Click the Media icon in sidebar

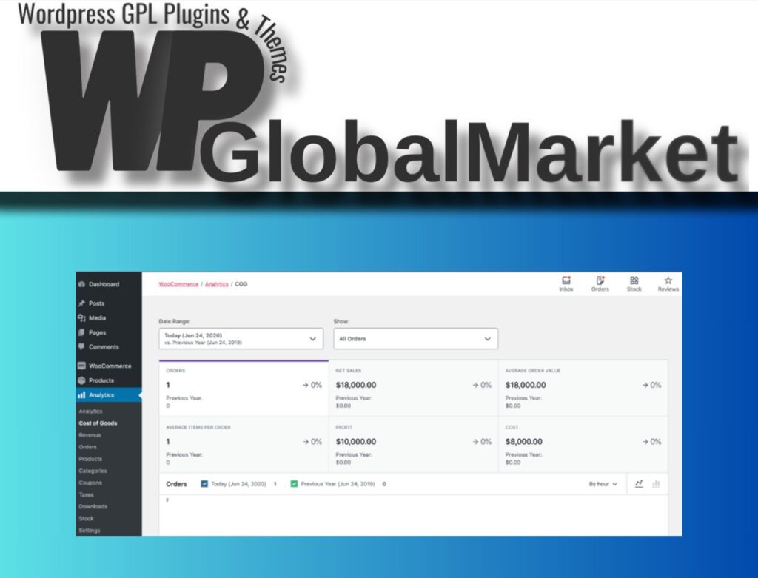click(81, 317)
